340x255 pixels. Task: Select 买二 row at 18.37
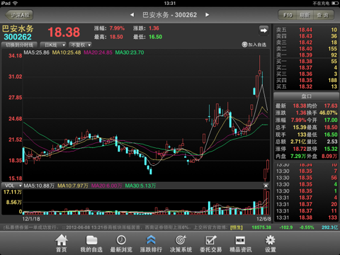pyautogui.click(x=307, y=67)
